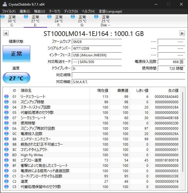Click the power-on hours value 720 時間
This screenshot has height=193, width=188.
pos(172,68)
